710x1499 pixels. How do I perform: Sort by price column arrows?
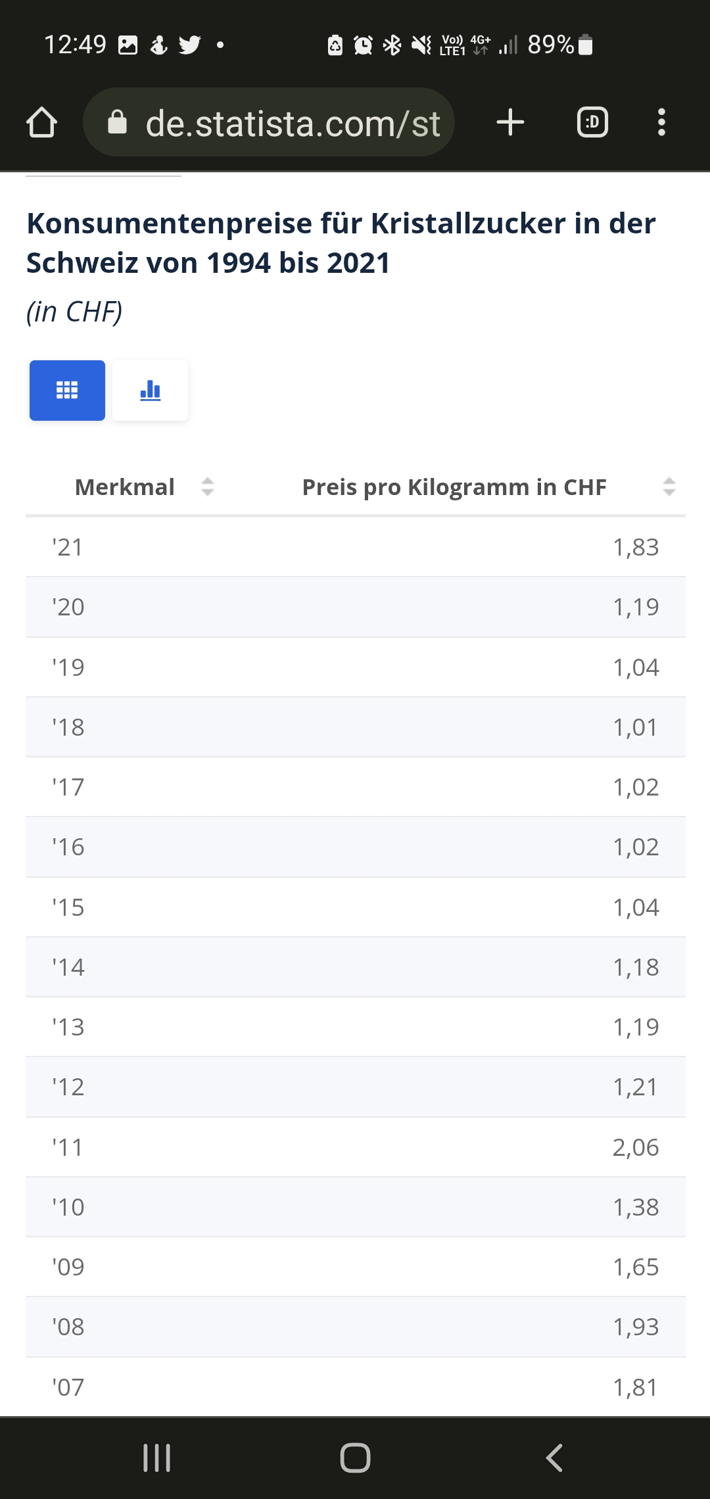pyautogui.click(x=669, y=487)
